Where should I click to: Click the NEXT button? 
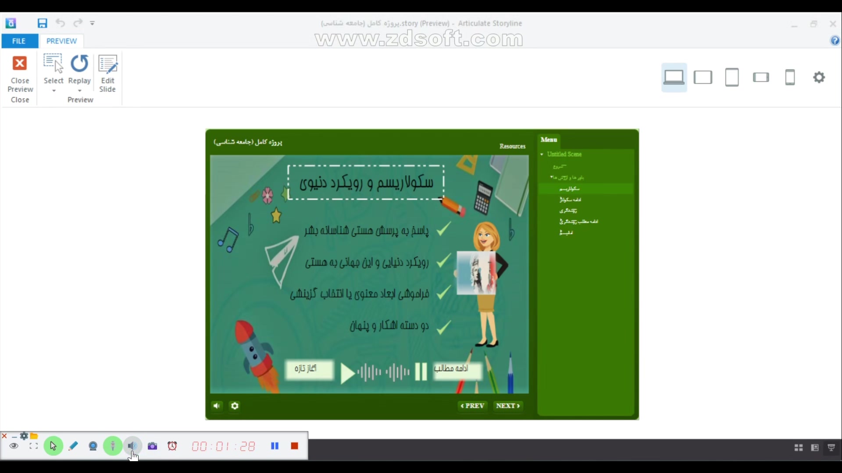coord(508,406)
